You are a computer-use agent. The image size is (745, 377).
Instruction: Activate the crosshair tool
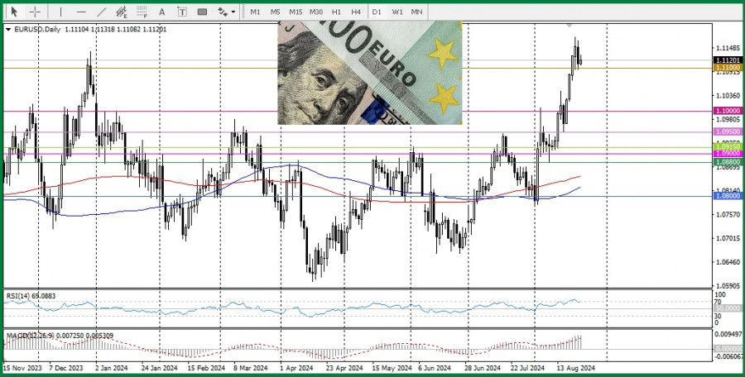35,12
